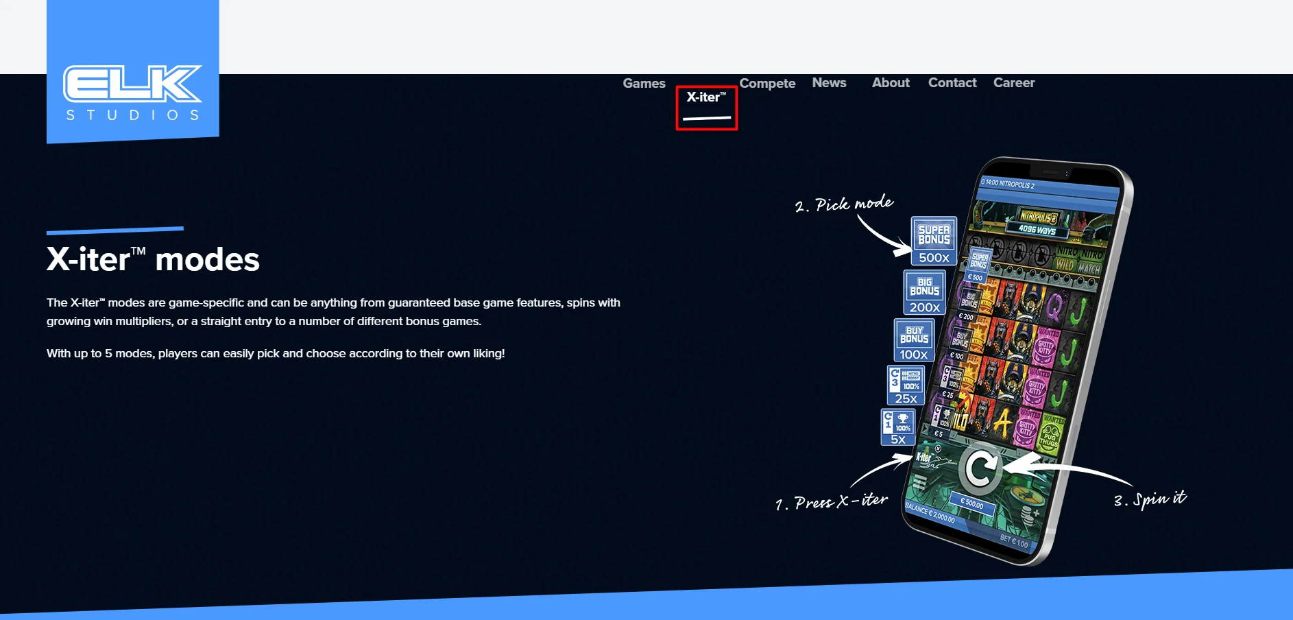Navigate to the About page
The image size is (1293, 620).
pyautogui.click(x=891, y=82)
